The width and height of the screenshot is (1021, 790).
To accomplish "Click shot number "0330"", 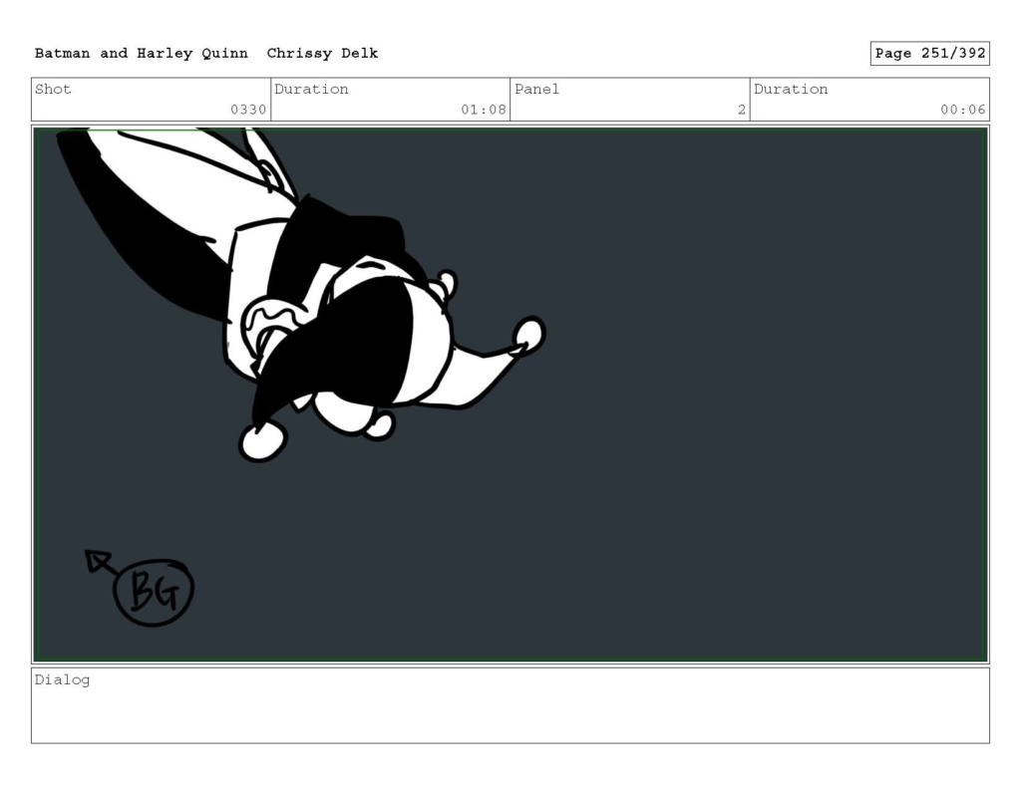I will [248, 110].
